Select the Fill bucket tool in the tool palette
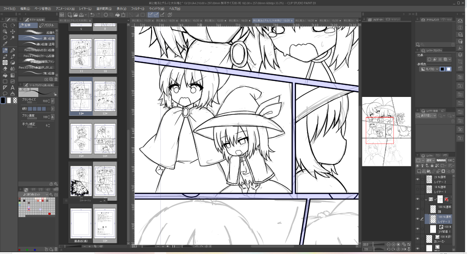Screen dimensions: 467x254 [x=5, y=75]
